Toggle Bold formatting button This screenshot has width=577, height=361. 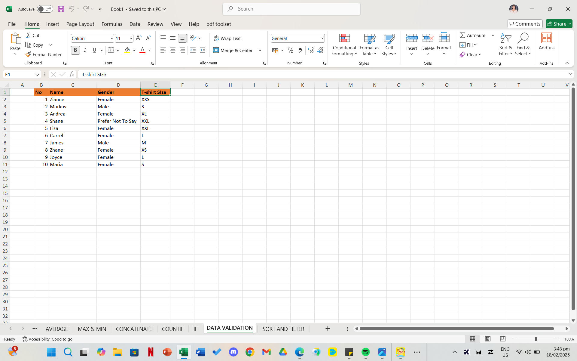(x=75, y=50)
